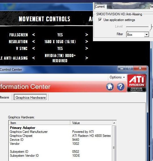Select the Subsystem Vendor ID row

point(60,156)
